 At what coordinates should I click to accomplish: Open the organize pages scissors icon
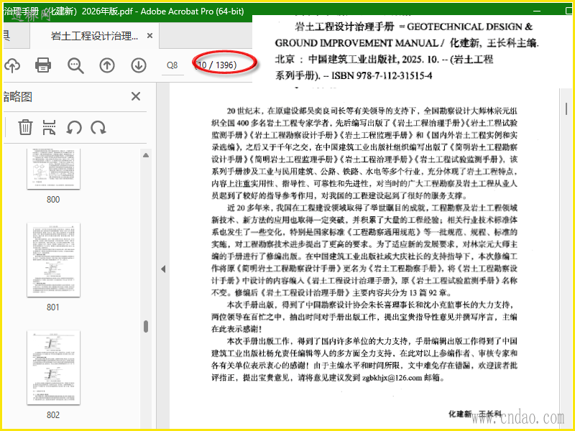click(49, 127)
